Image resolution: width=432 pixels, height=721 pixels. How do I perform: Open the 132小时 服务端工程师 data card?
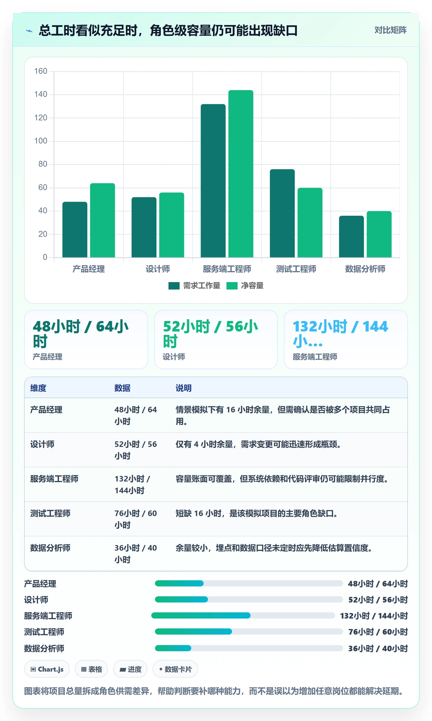pos(346,340)
